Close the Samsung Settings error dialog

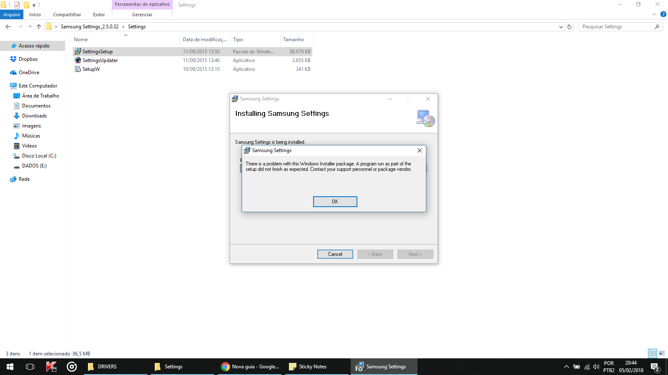(x=420, y=150)
